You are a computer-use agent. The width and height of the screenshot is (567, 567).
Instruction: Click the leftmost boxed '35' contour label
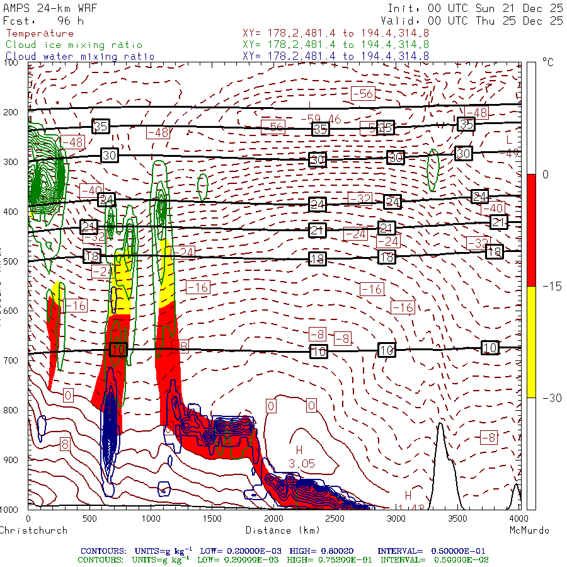[101, 126]
